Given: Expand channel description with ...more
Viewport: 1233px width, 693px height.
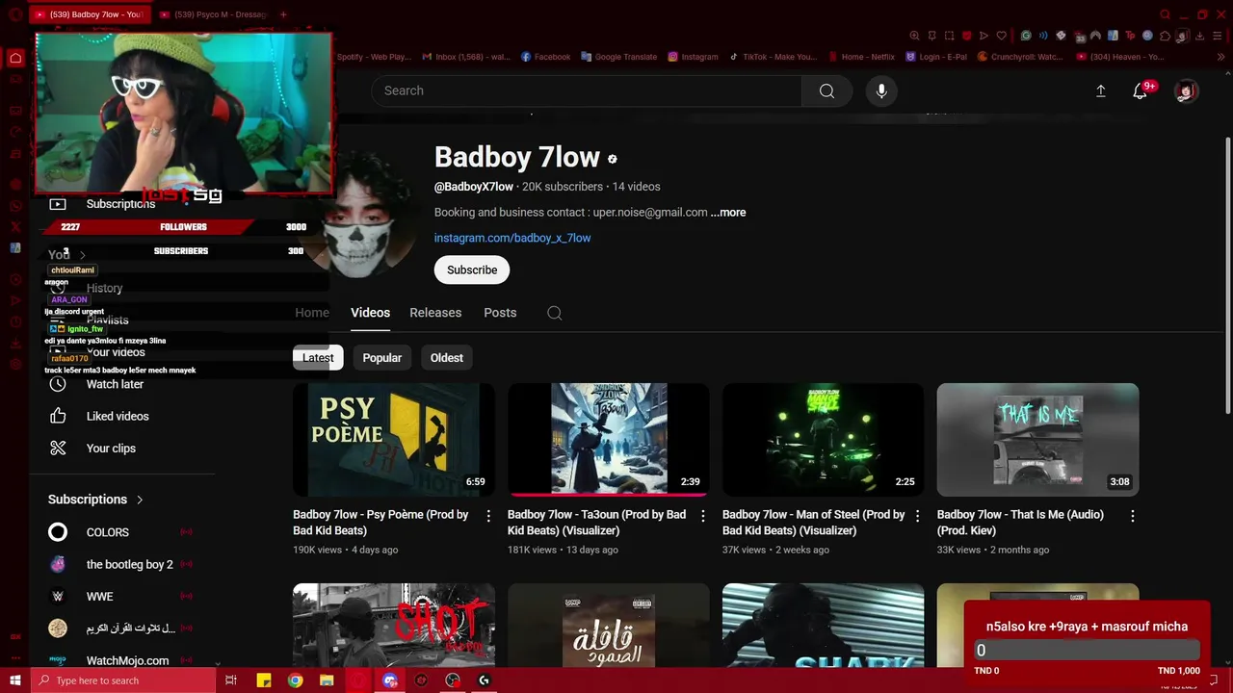Looking at the screenshot, I should point(727,213).
